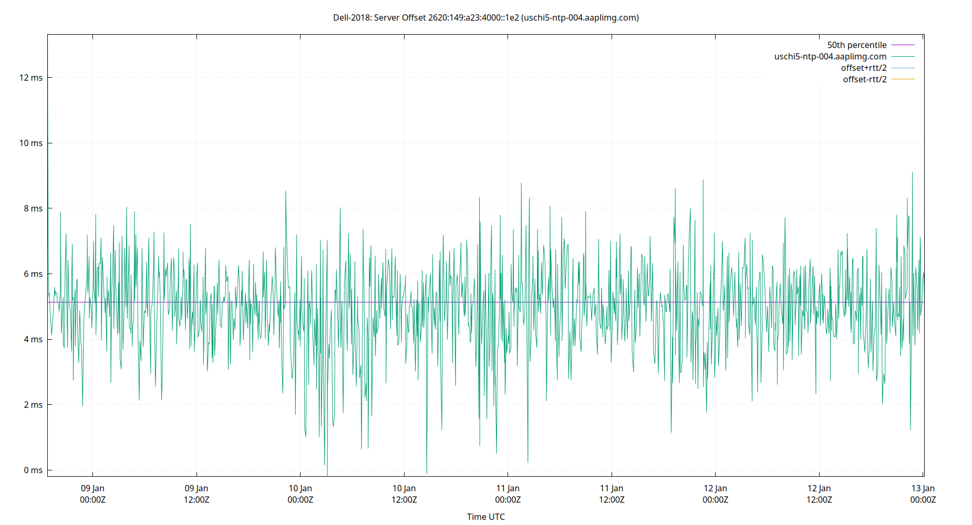Image resolution: width=972 pixels, height=525 pixels.
Task: Click the 12 Jan 12:00Z tick label
Action: (820, 493)
